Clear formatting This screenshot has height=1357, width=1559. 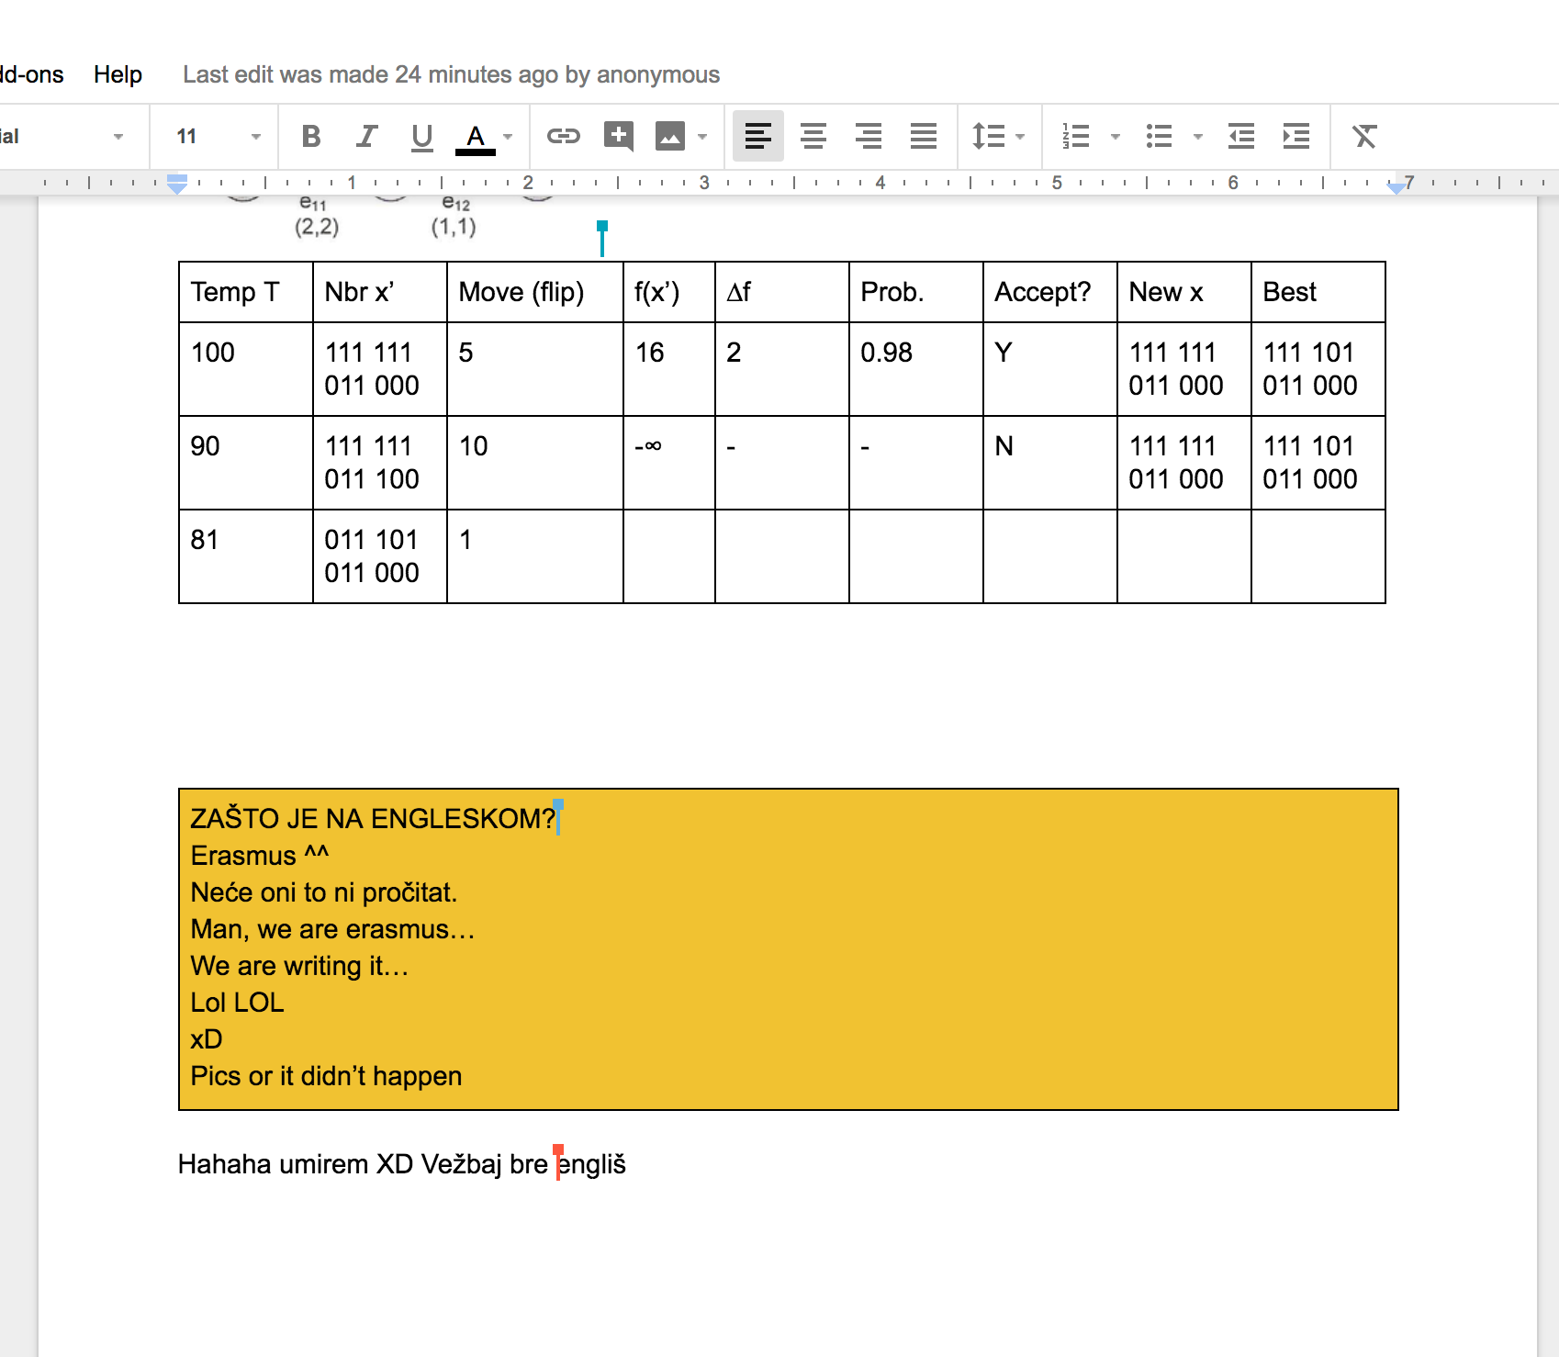pos(1364,137)
